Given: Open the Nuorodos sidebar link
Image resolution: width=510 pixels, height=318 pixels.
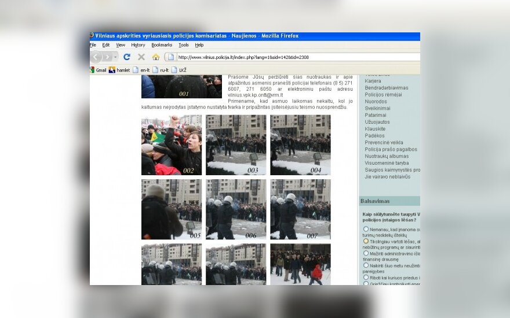Looking at the screenshot, I should click(x=376, y=101).
